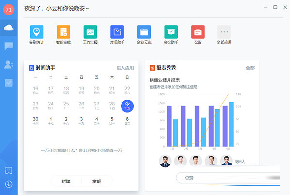The height and width of the screenshot is (195, 290).
Task: Open the 智能审批 app
Action: [x=63, y=35]
